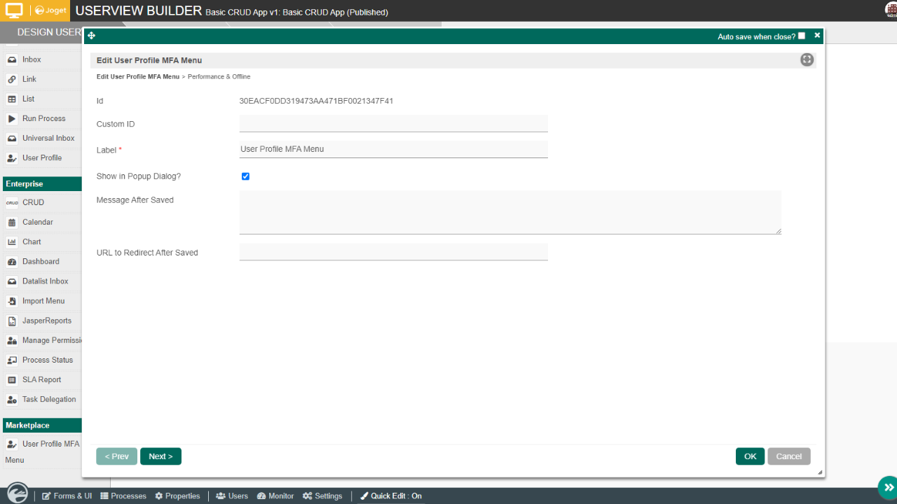Select the Run Process play icon
897x504 pixels.
pyautogui.click(x=12, y=119)
